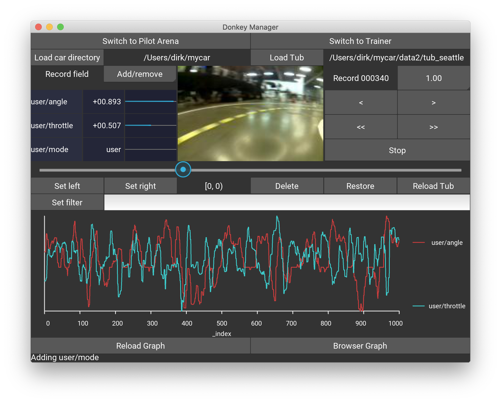Click the record position slider handle
Image resolution: width=501 pixels, height=403 pixels.
[183, 169]
